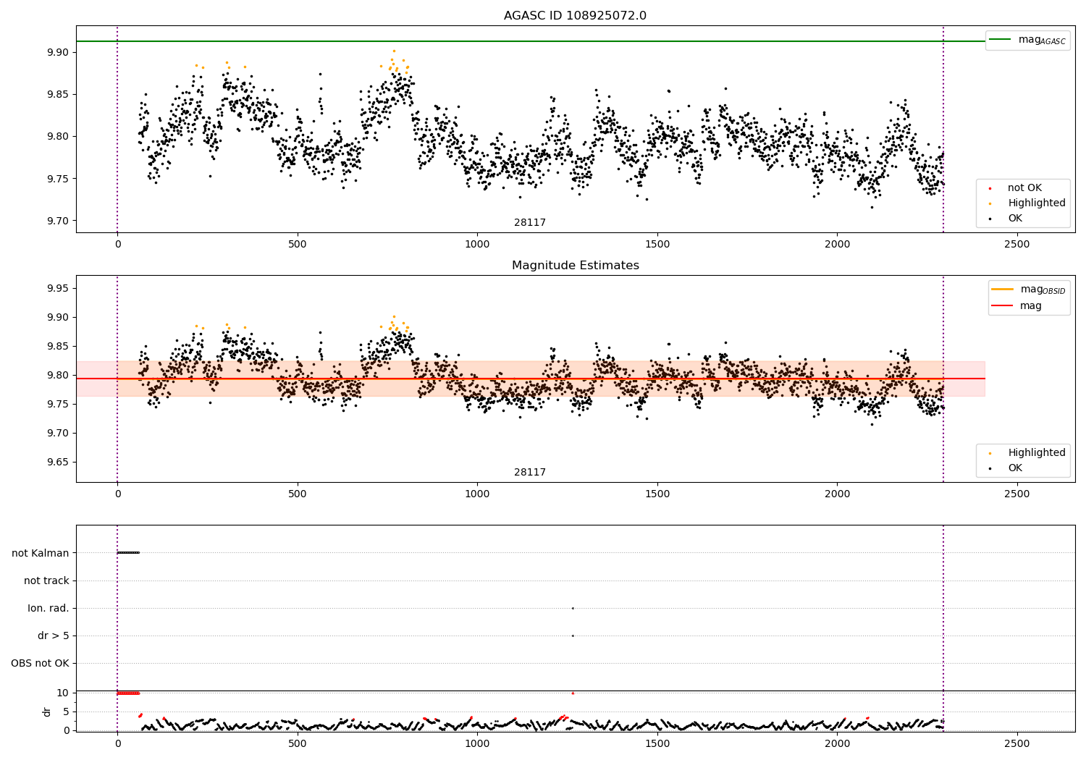The image size is (1086, 760).
Task: Click 'Highlighted' legend entry in top plot
Action: [x=1037, y=203]
